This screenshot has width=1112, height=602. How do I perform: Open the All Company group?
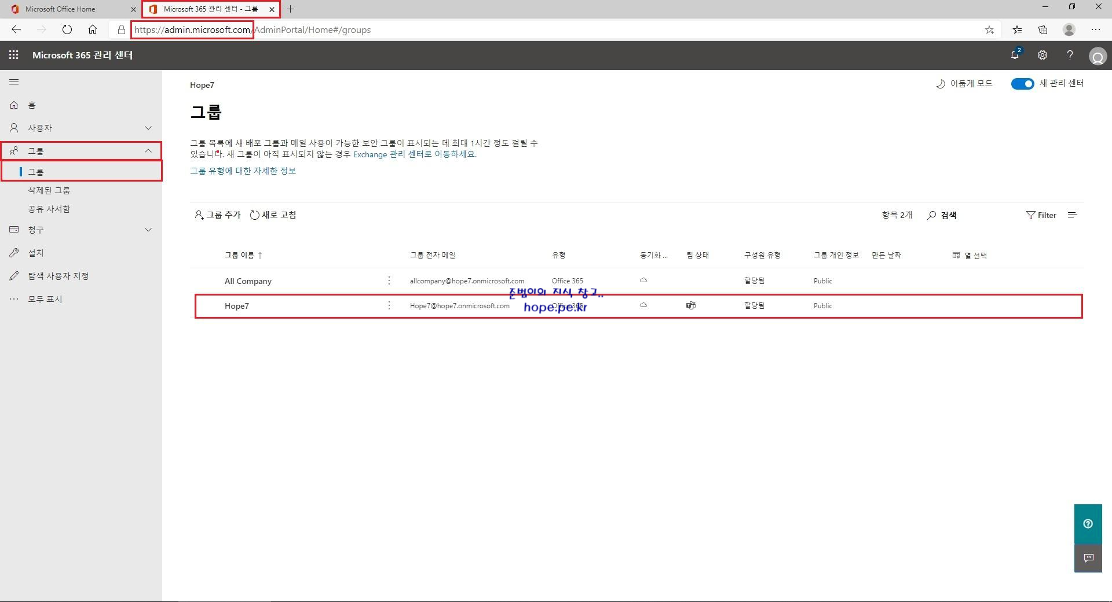point(248,281)
